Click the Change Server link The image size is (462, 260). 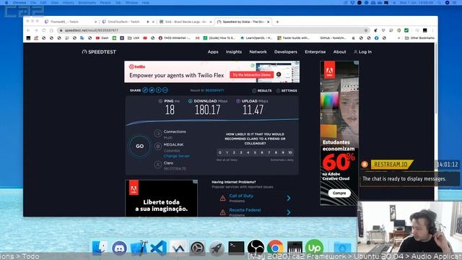point(176,156)
